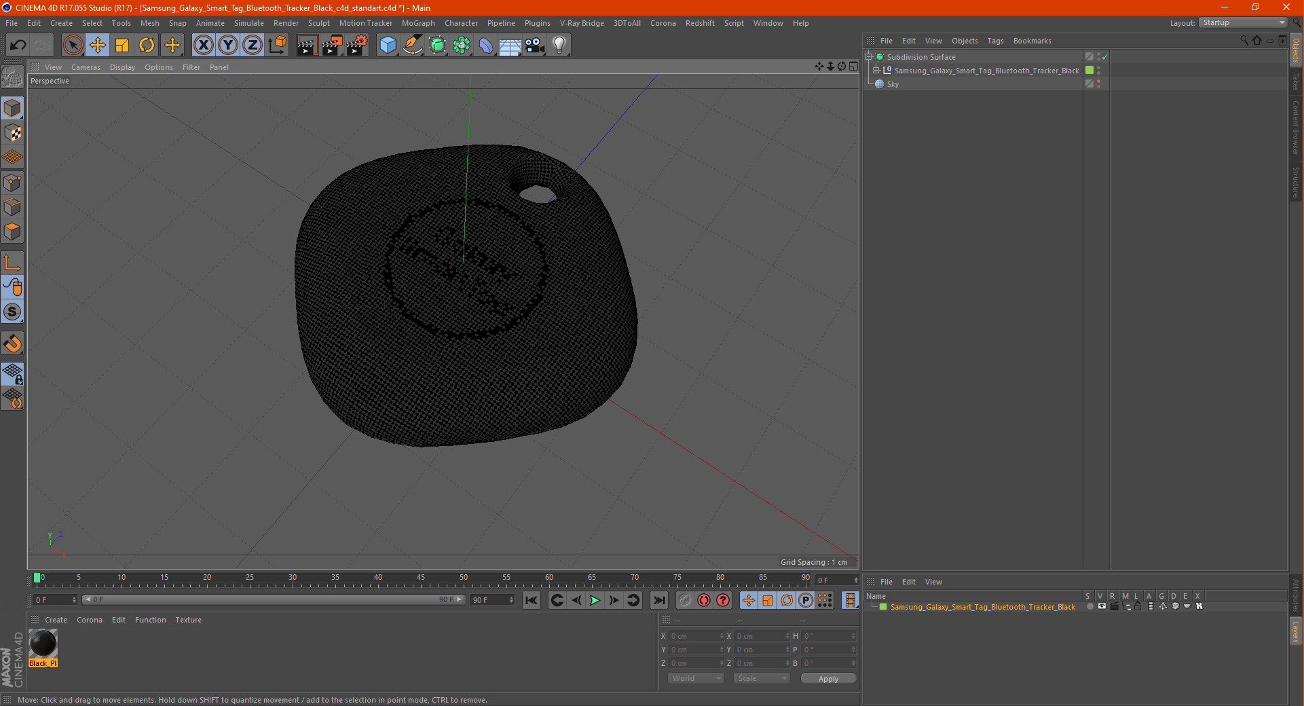Activate the Rotate tool in top toolbar

point(147,45)
